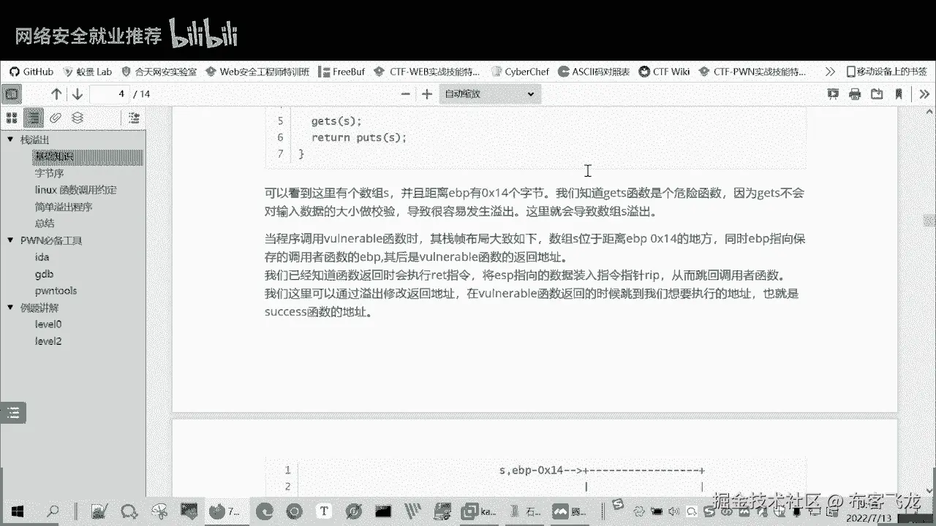Viewport: 936px width, 526px height.
Task: Switch to presentation mode icon
Action: point(833,94)
